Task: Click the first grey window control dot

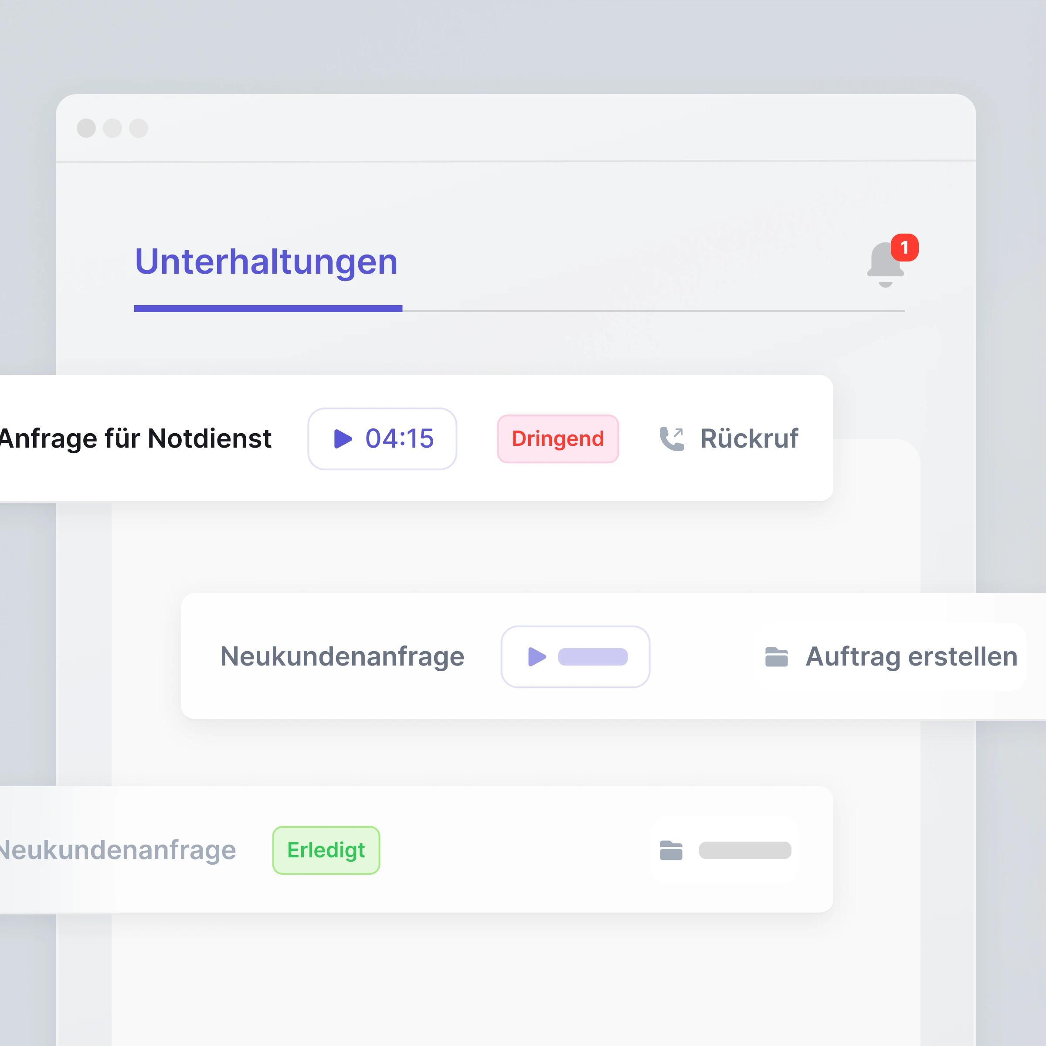Action: click(x=86, y=128)
